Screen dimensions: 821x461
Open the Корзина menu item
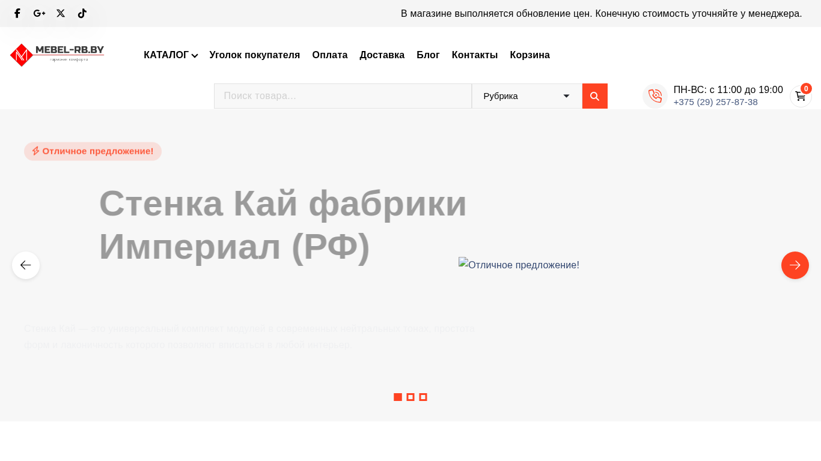coord(530,55)
